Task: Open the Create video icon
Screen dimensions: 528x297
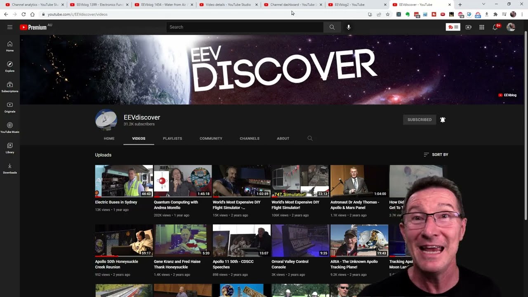Action: (469, 27)
